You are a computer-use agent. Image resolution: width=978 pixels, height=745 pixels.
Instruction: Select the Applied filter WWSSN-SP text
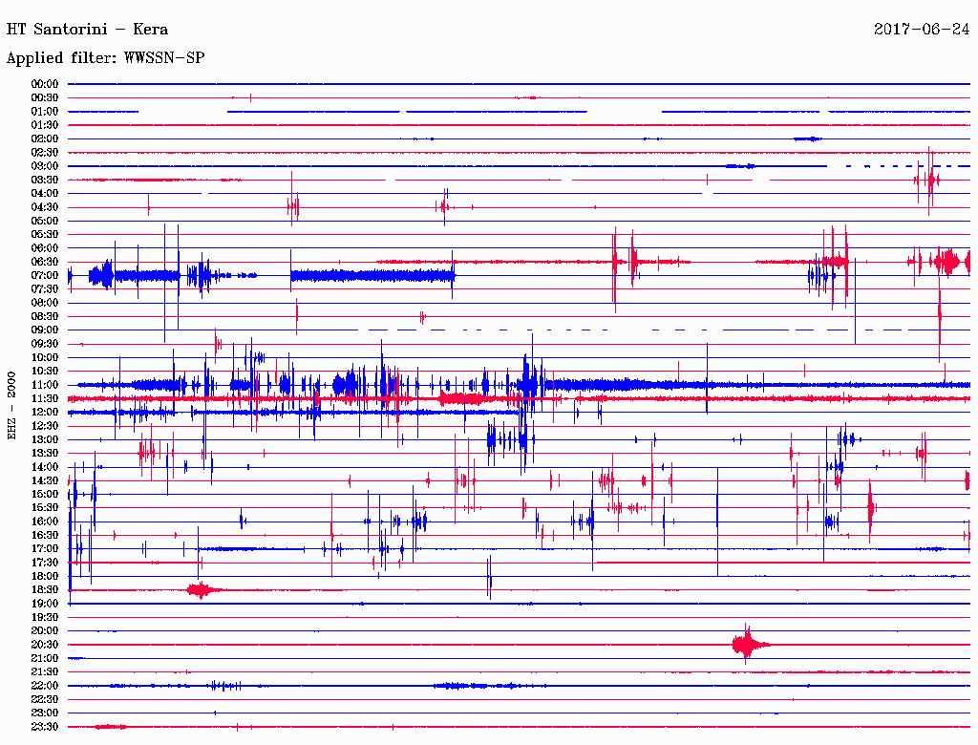click(x=105, y=58)
